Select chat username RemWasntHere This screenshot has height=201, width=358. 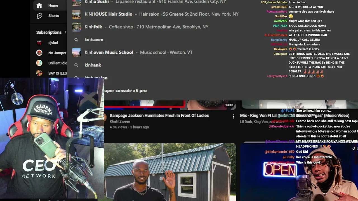click(277, 12)
